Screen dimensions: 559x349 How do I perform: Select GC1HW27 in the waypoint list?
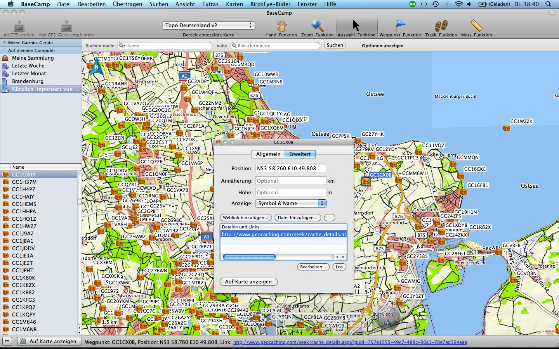tap(39, 226)
